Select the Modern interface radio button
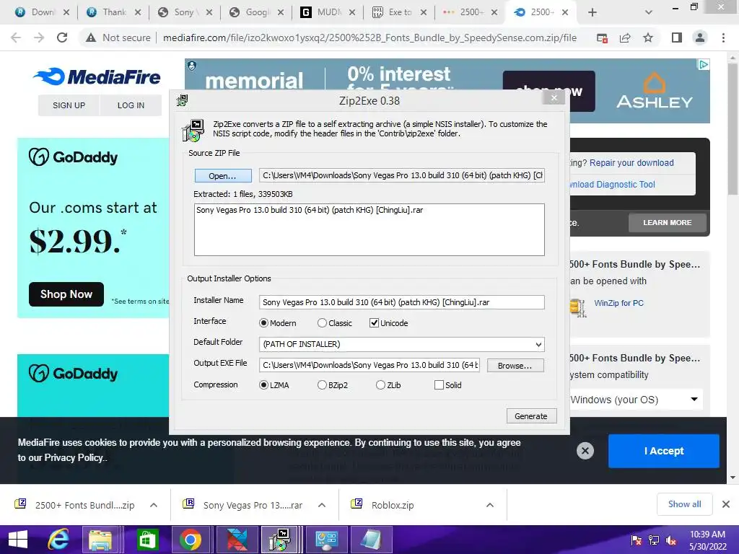The height and width of the screenshot is (554, 739). point(264,323)
